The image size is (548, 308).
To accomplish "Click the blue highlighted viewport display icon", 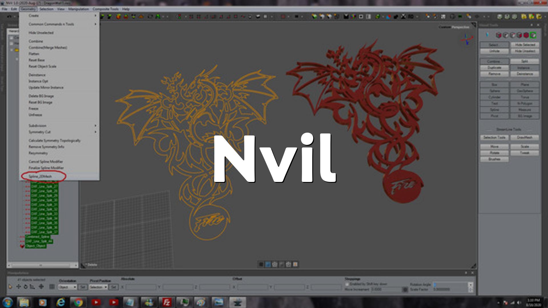I will tap(268, 264).
